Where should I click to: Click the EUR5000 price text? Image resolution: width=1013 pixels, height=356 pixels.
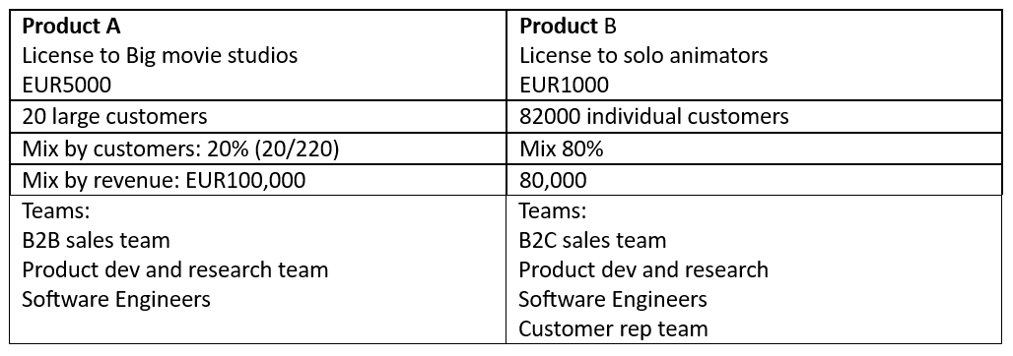point(67,85)
